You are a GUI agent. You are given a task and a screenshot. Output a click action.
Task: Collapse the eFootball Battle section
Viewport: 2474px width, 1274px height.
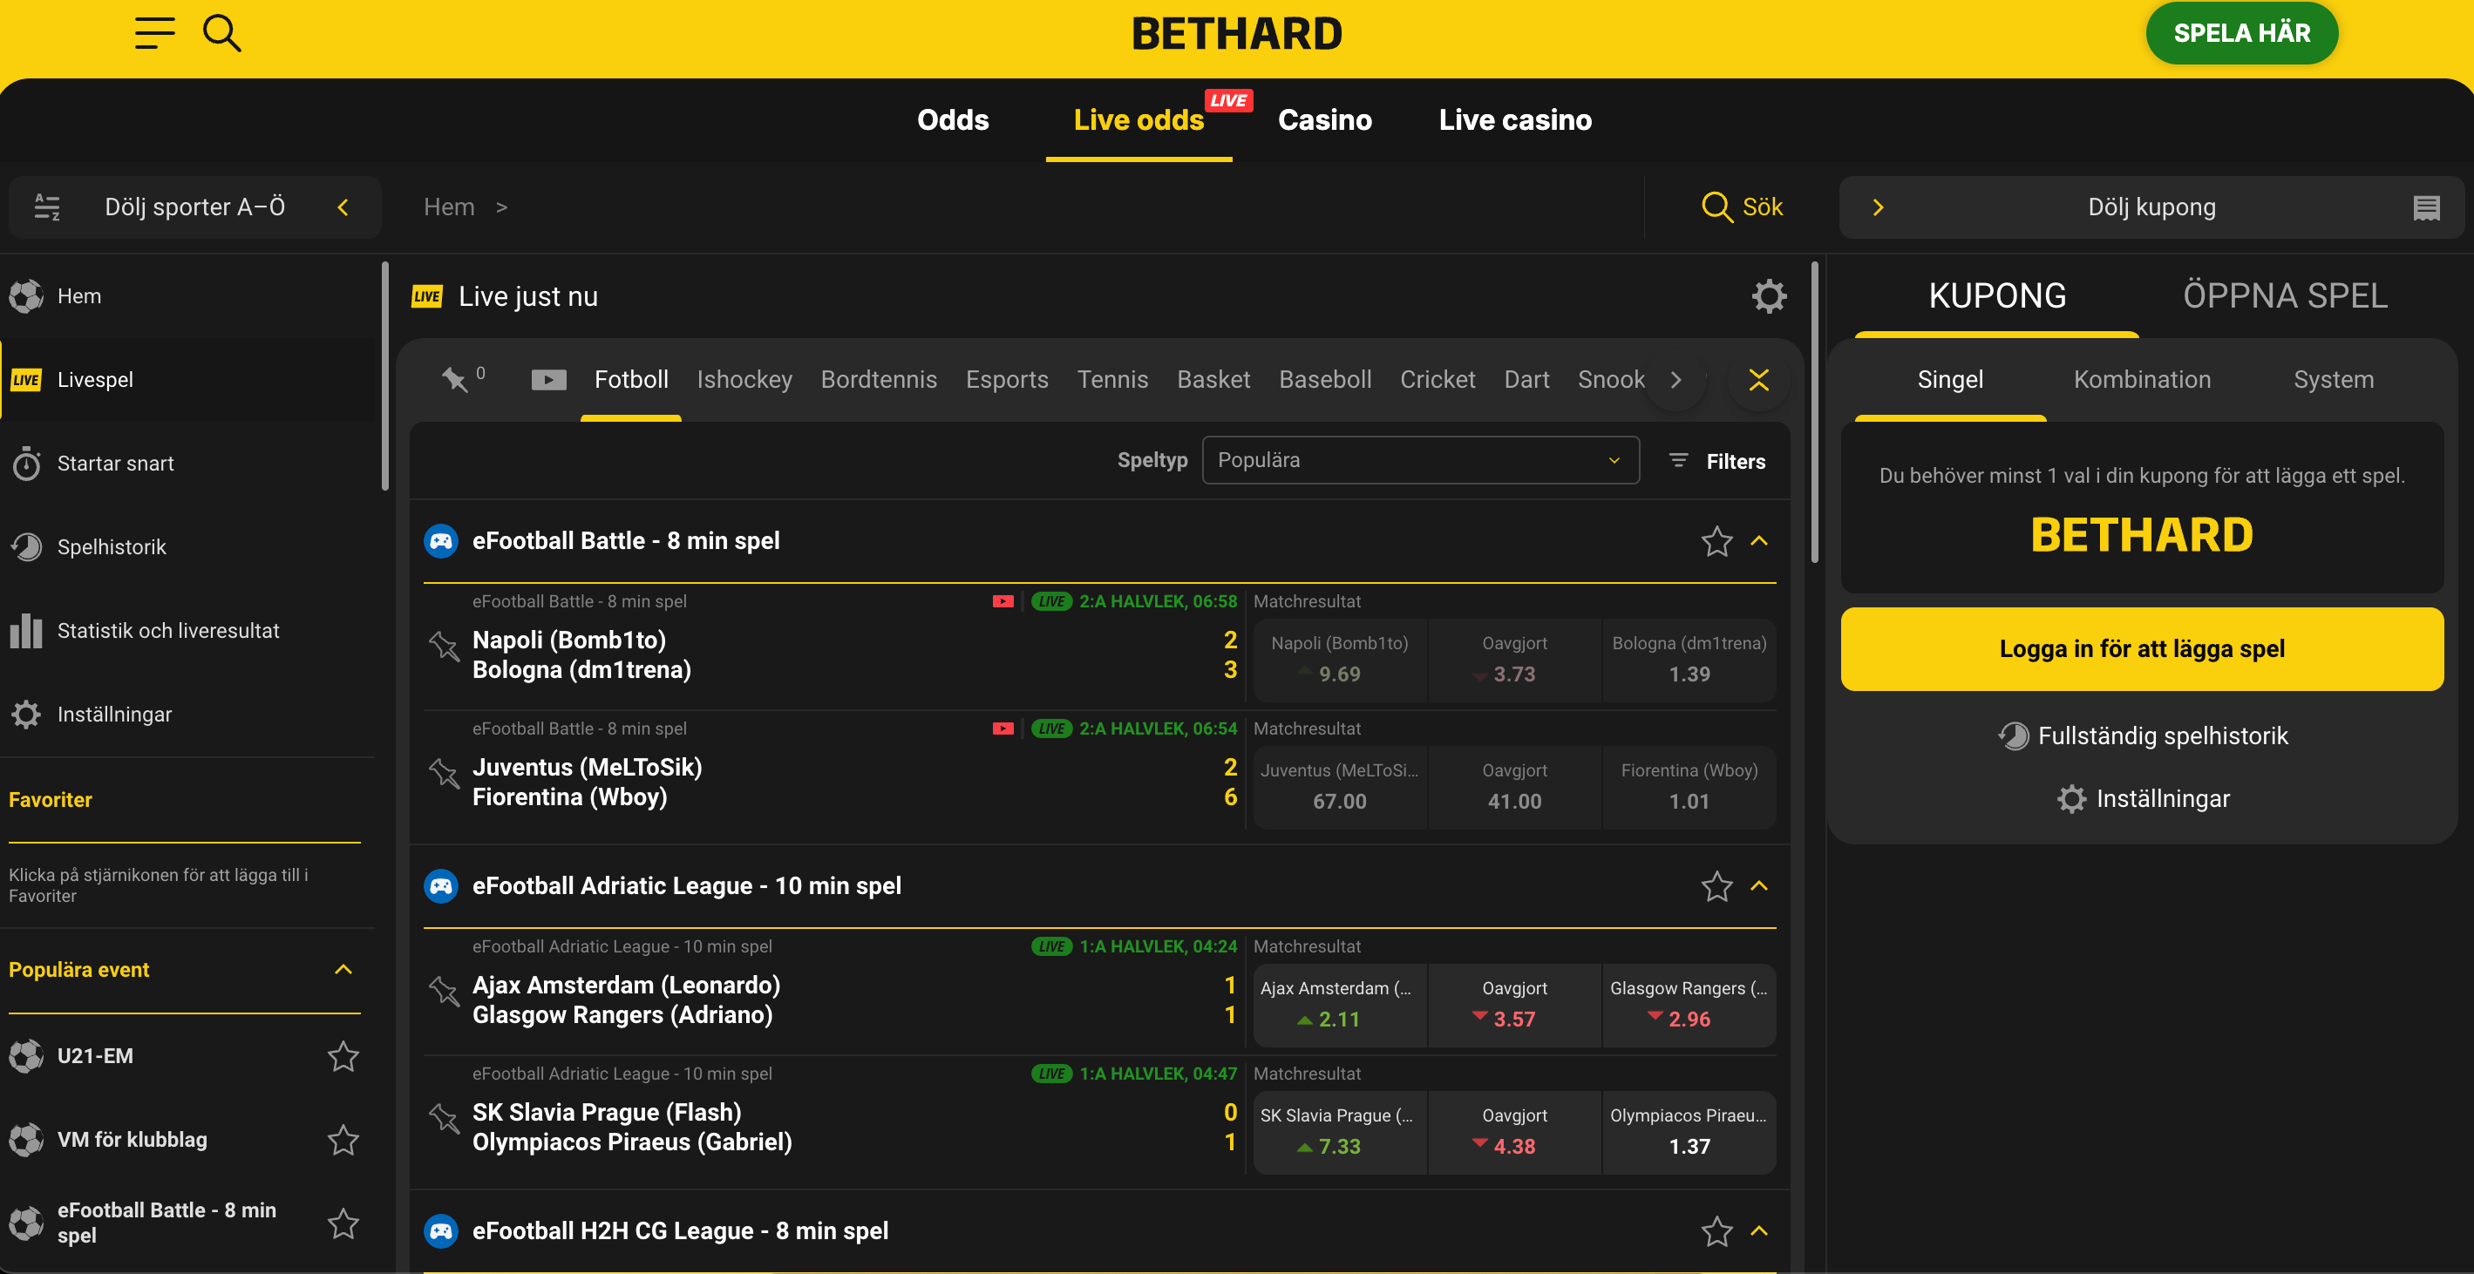1758,540
